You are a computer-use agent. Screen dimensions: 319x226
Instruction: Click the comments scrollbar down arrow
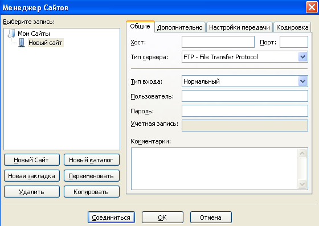[x=302, y=184]
